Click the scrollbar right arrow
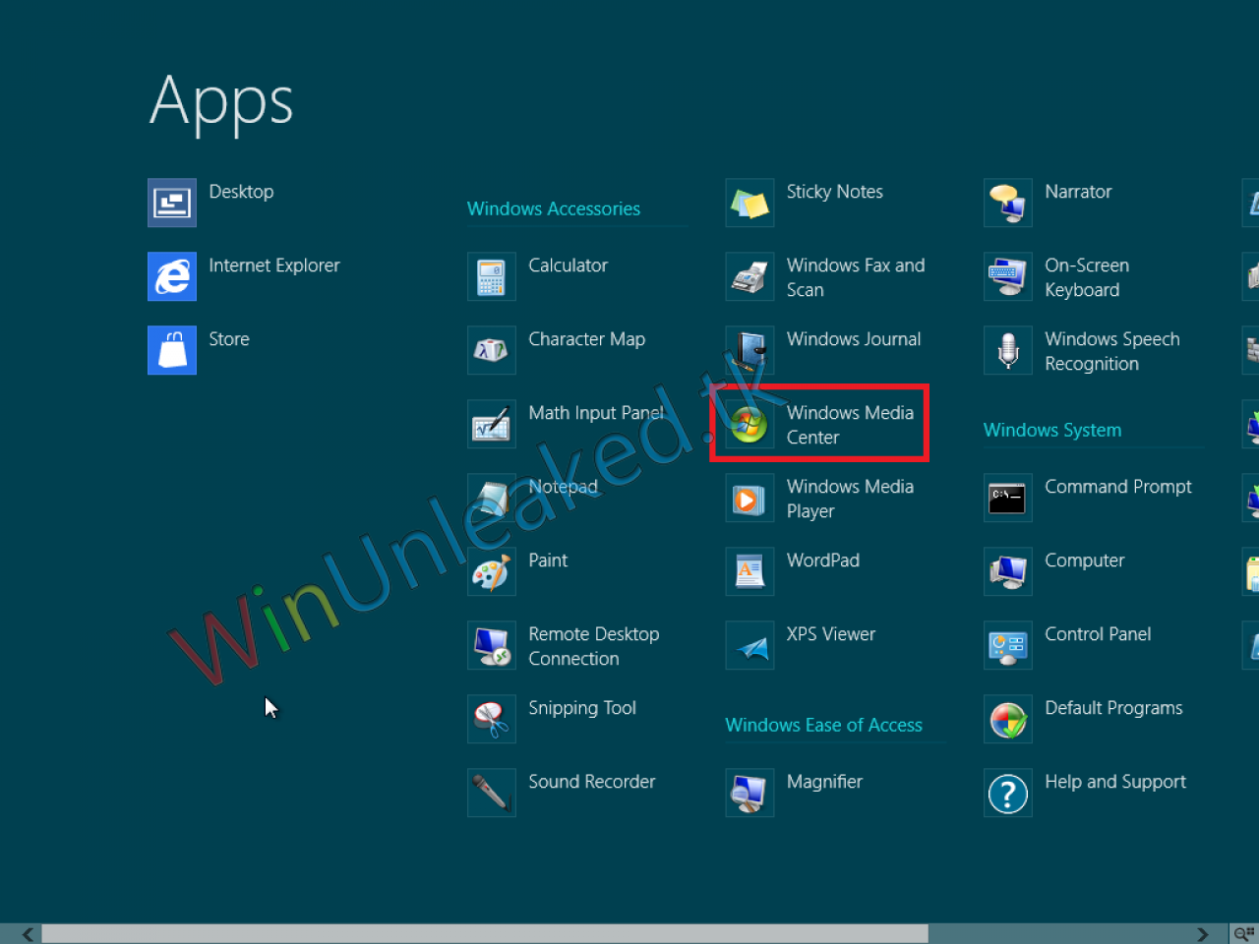The width and height of the screenshot is (1259, 944). pyautogui.click(x=1202, y=934)
